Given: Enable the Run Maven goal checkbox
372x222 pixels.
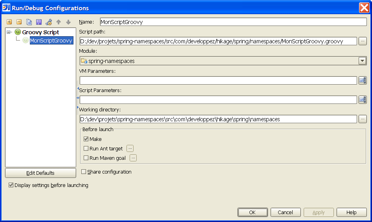Looking at the screenshot, I should [x=86, y=158].
